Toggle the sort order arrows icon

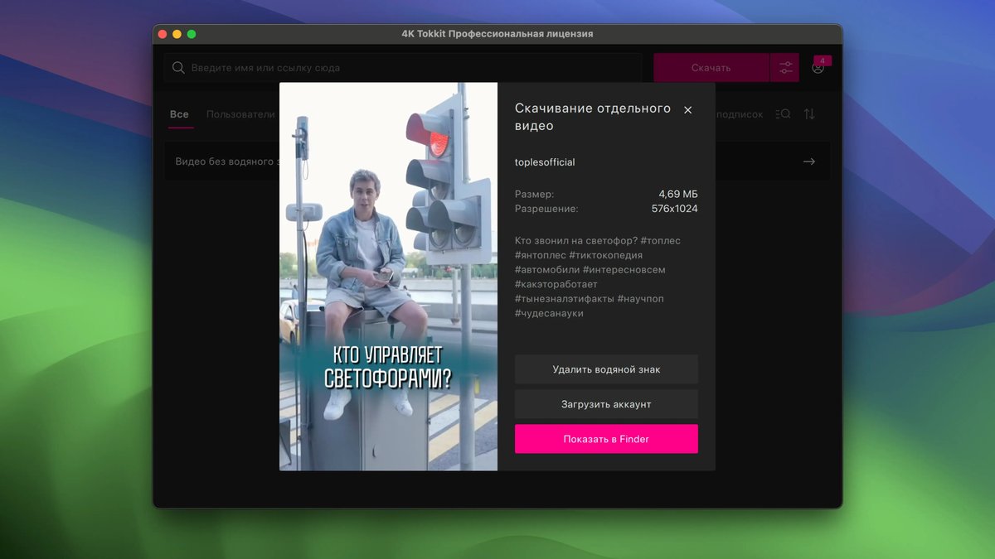tap(809, 114)
